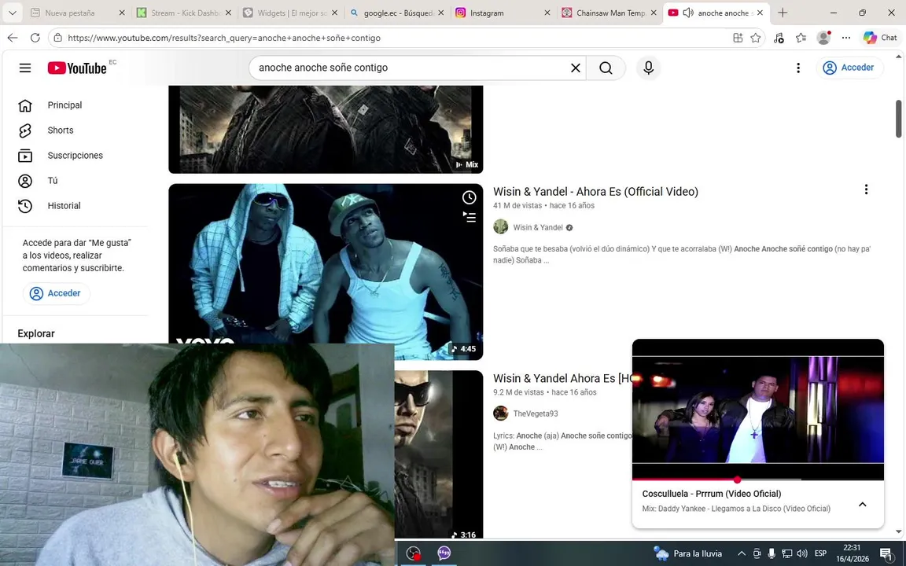906x566 pixels.
Task: Open the Para la lluvia weather widget
Action: pos(687,553)
